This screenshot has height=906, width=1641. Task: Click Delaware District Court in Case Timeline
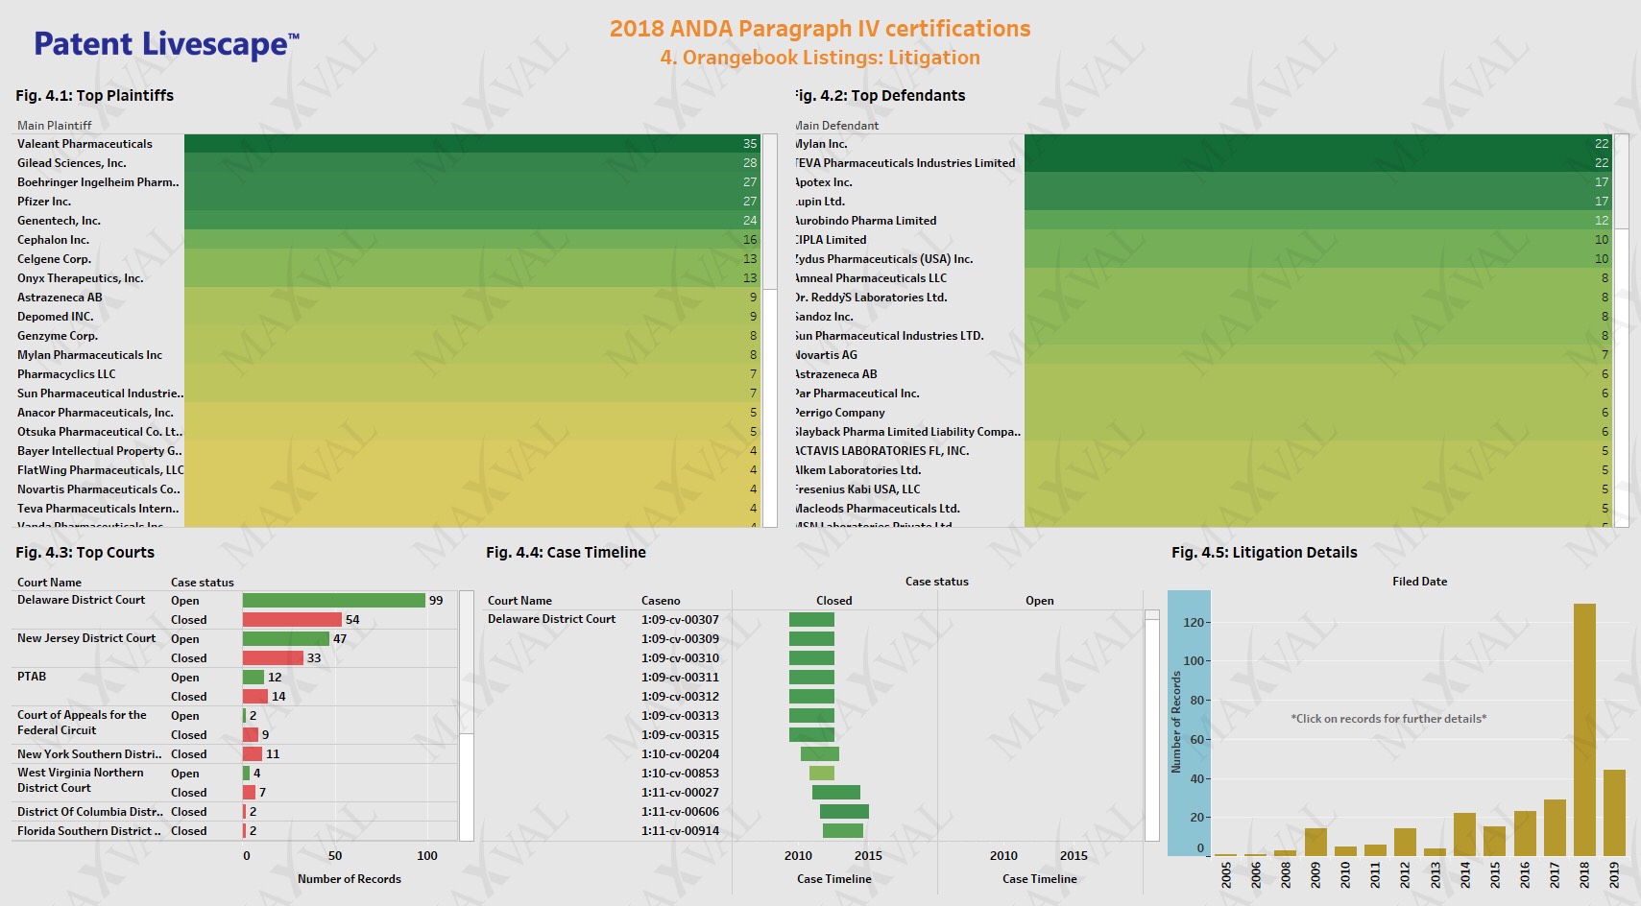tap(551, 619)
